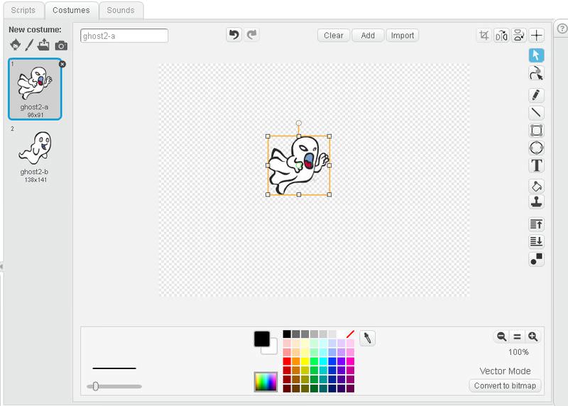The width and height of the screenshot is (568, 406).
Task: Take new costume with camera icon
Action: (x=61, y=45)
